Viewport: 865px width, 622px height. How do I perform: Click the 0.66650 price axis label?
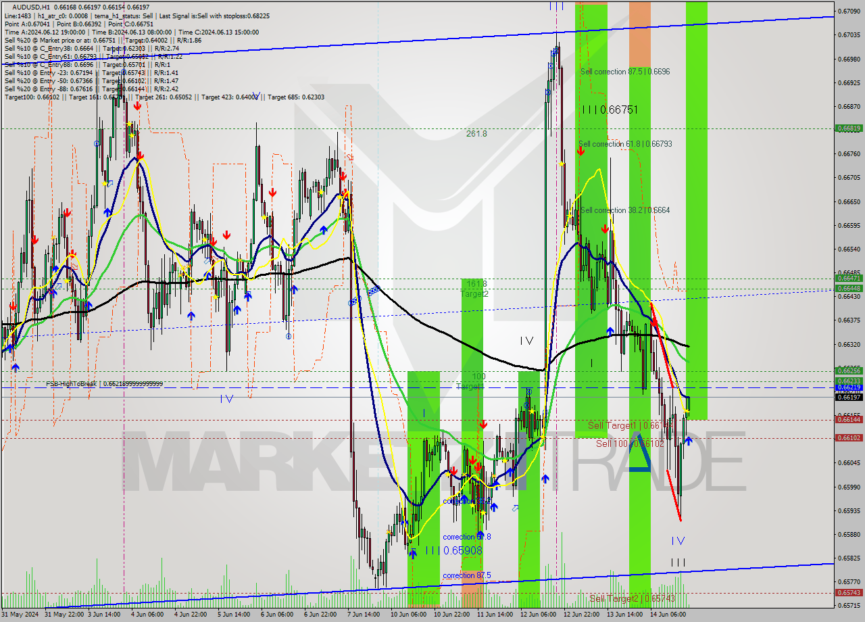849,201
